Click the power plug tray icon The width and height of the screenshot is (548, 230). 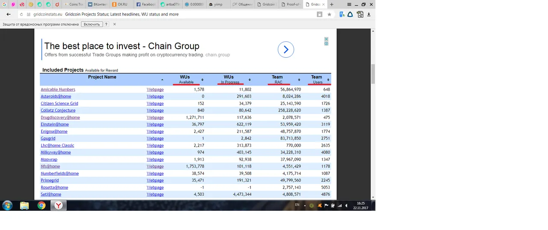click(333, 206)
